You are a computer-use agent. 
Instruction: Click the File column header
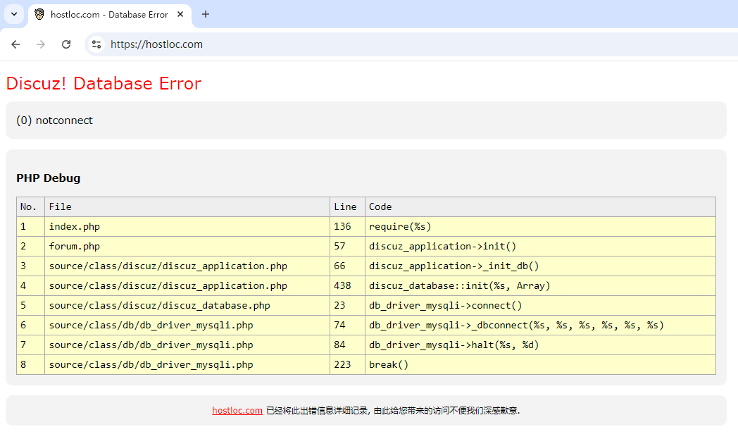pyautogui.click(x=60, y=206)
